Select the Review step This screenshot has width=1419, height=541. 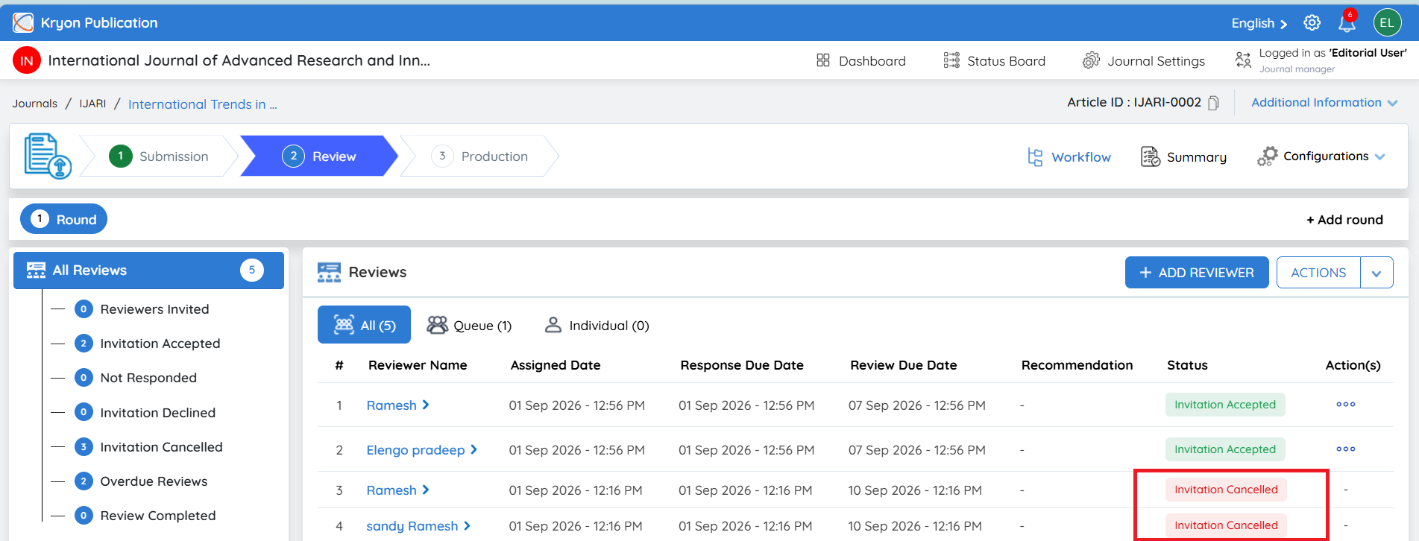[x=319, y=156]
